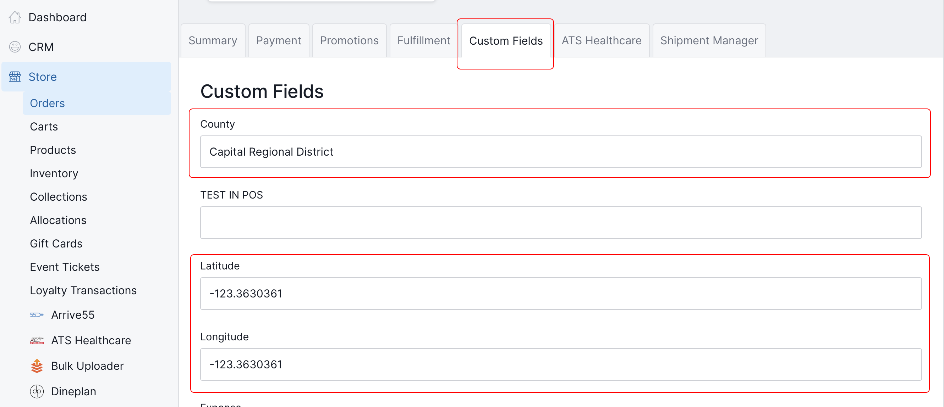The image size is (944, 407).
Task: Click the Bulk Uploader orange icon
Action: point(37,366)
